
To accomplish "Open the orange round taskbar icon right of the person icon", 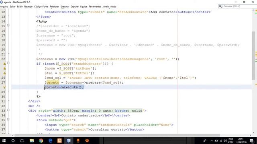I will pos(87,140).
